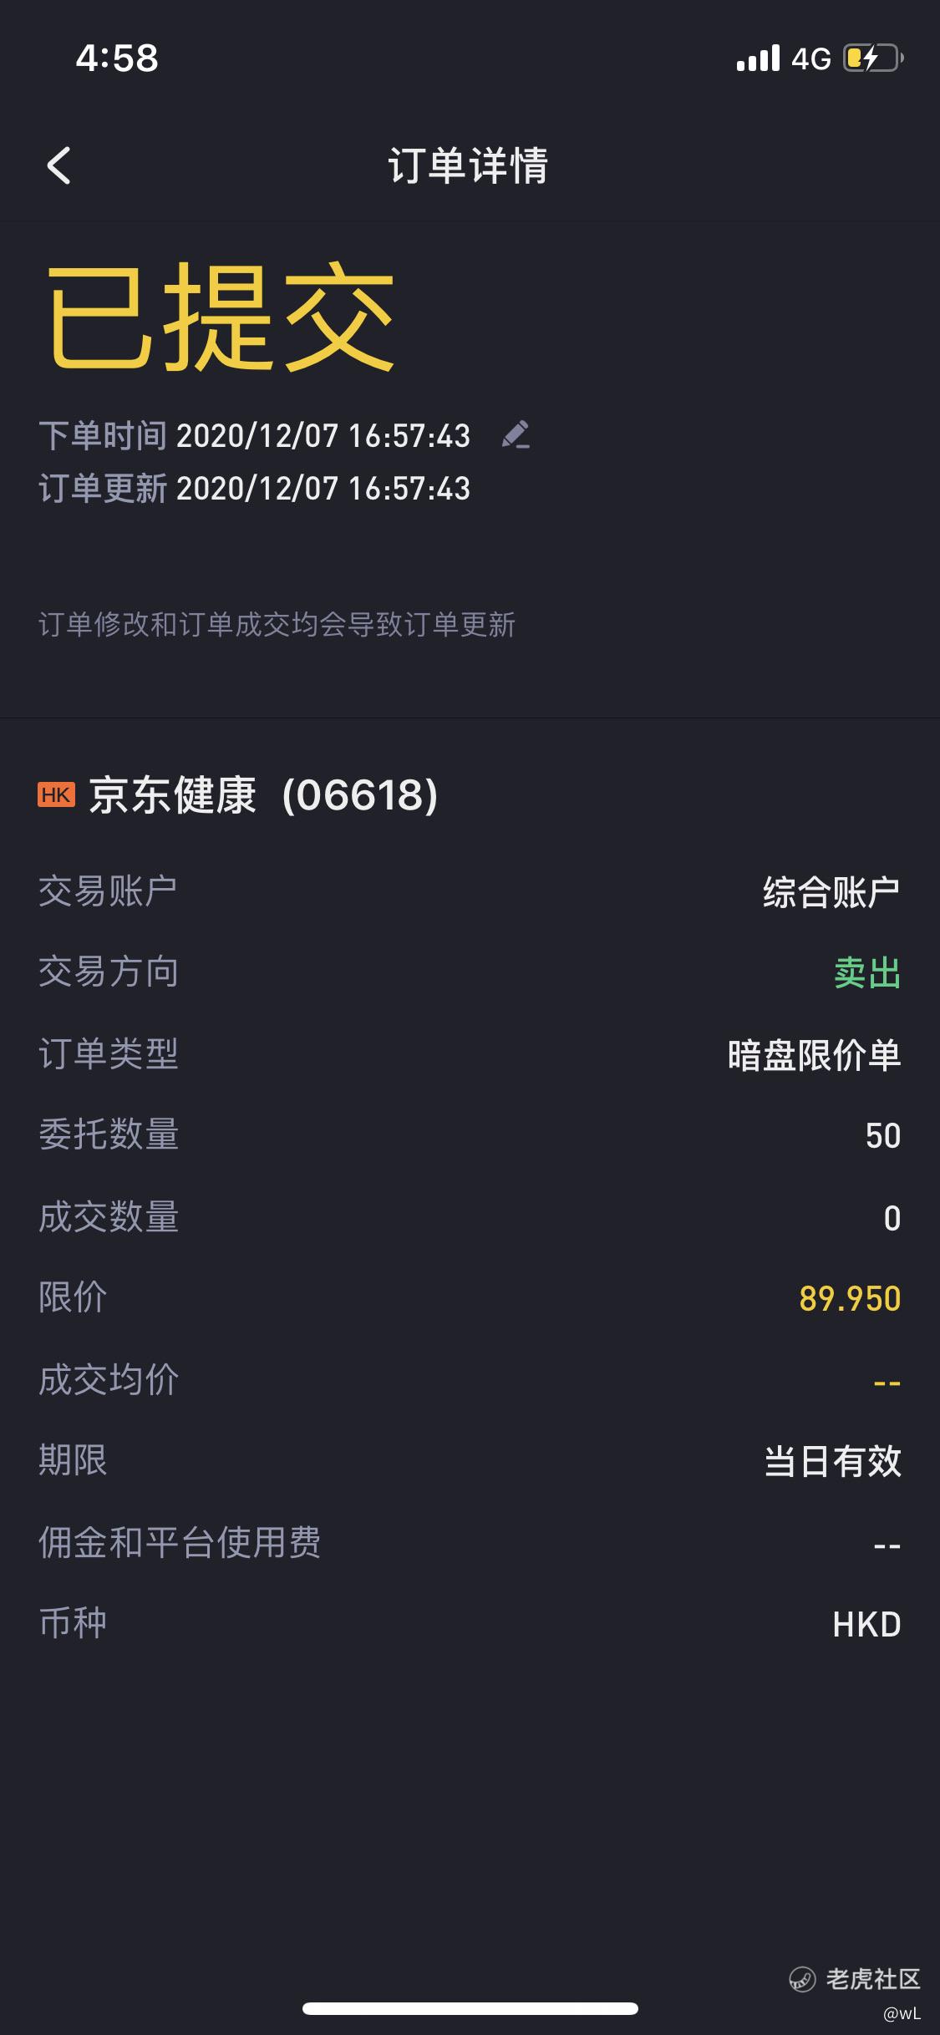The image size is (940, 2035).
Task: Tap the HKD currency value
Action: 866,1625
